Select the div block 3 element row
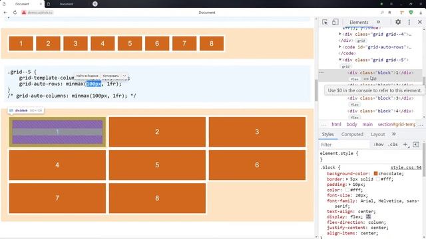Screen dimensions: 426x239 [x=380, y=98]
